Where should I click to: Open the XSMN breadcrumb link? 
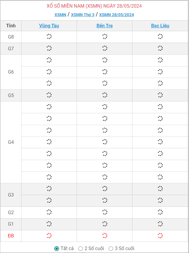[x=60, y=15]
